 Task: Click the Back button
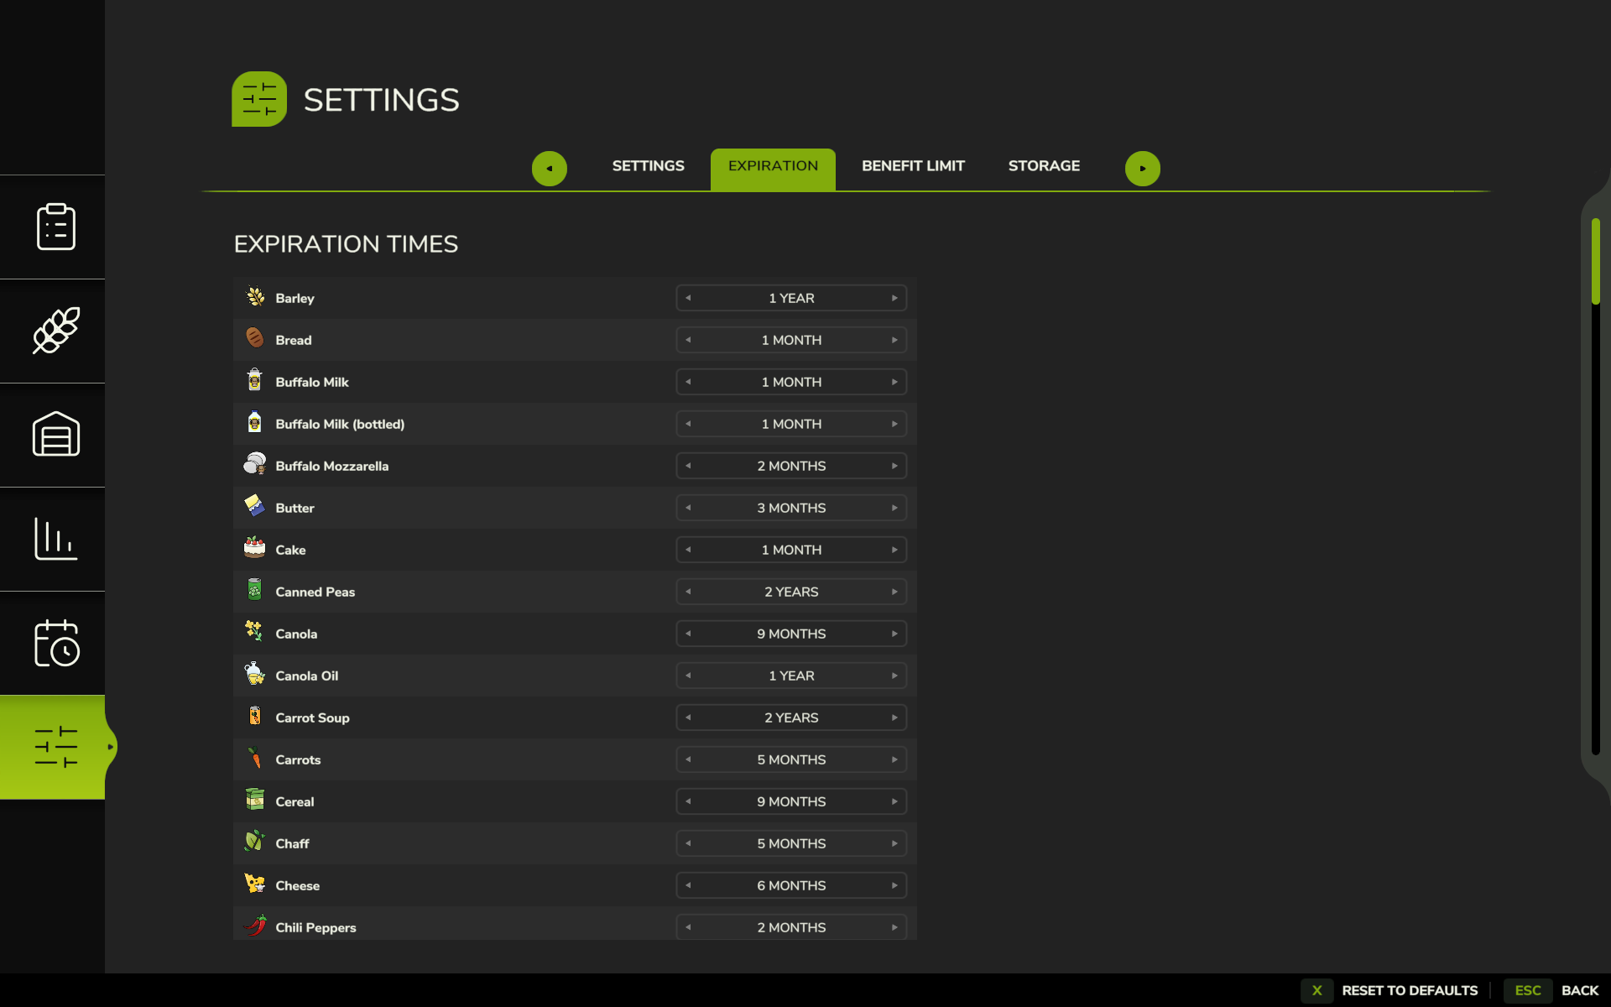[x=1580, y=990]
